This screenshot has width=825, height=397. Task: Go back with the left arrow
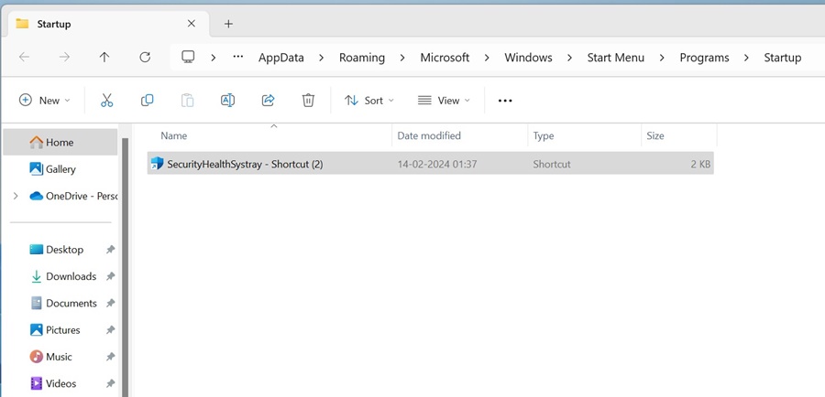(24, 58)
